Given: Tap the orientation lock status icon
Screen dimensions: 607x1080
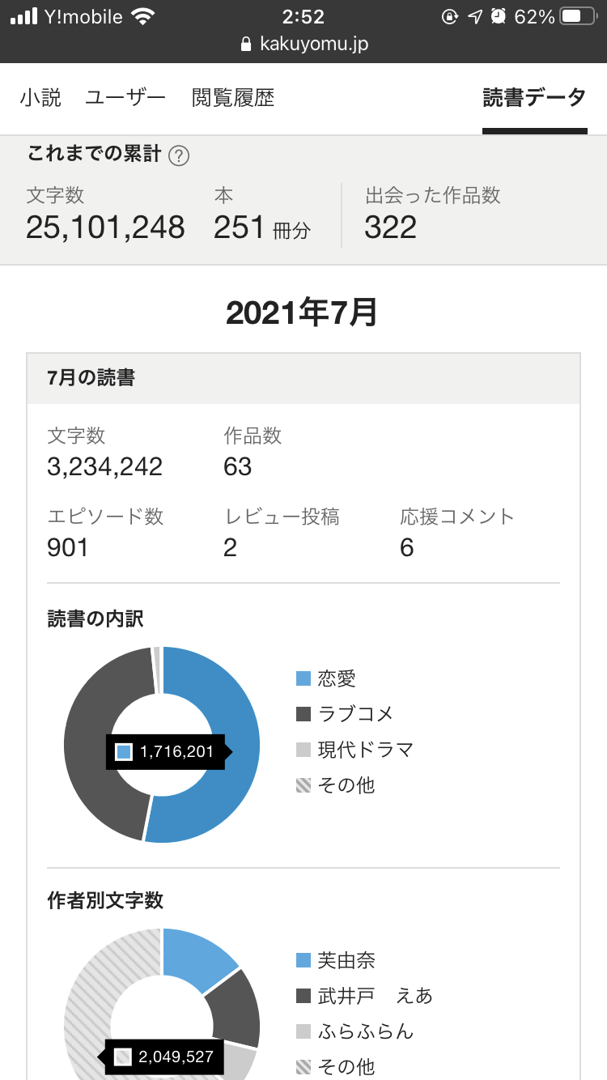Looking at the screenshot, I should pos(450,16).
